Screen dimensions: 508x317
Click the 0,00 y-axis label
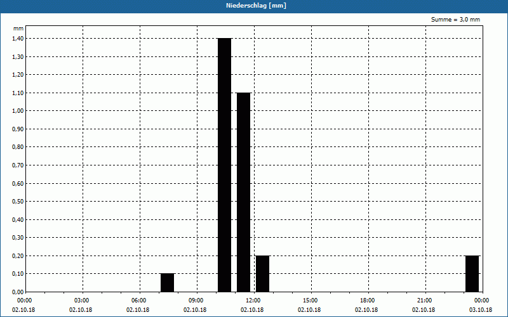[x=18, y=292]
